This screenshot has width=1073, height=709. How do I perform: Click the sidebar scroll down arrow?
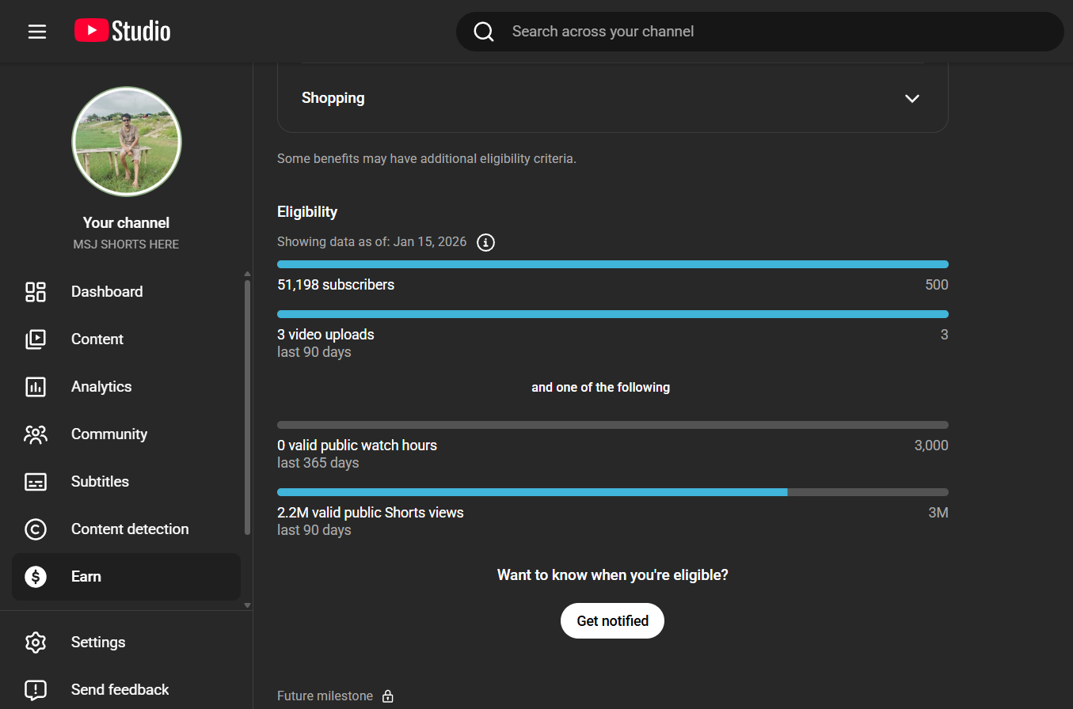coord(247,605)
